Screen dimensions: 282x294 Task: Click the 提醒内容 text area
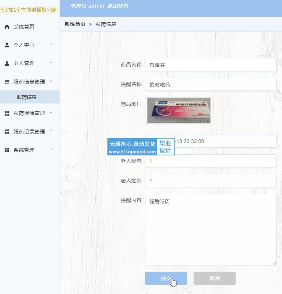pos(210,229)
